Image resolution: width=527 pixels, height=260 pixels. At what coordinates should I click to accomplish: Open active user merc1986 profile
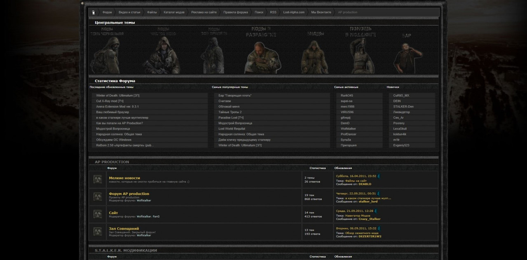[348, 106]
